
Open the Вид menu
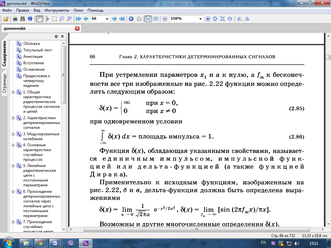(37, 10)
